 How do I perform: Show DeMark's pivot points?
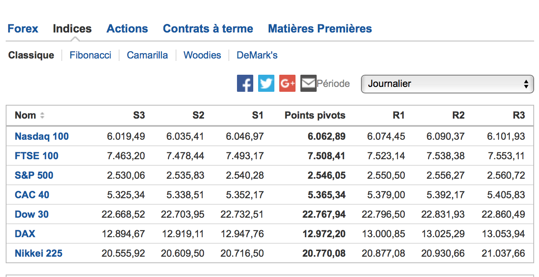click(x=257, y=55)
